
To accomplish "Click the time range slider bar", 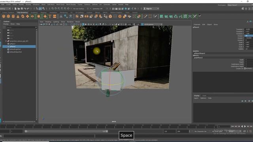I will (66, 131).
